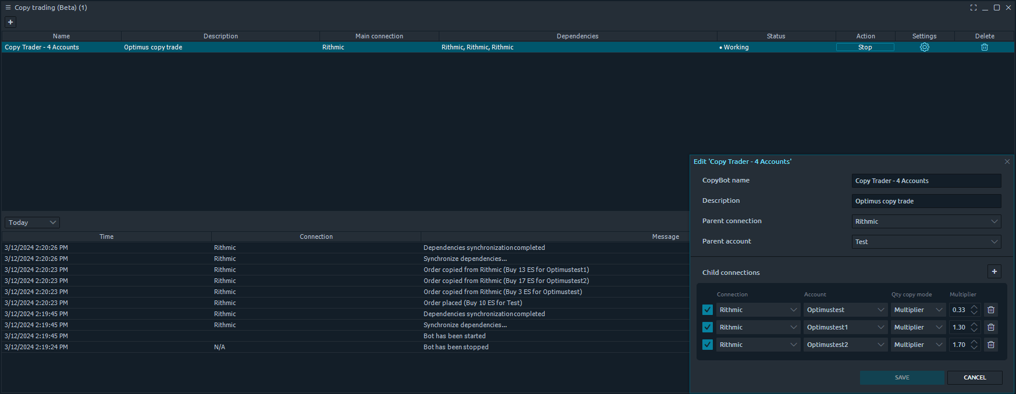This screenshot has width=1016, height=394.
Task: Open Parent account Test dropdown
Action: coord(926,242)
